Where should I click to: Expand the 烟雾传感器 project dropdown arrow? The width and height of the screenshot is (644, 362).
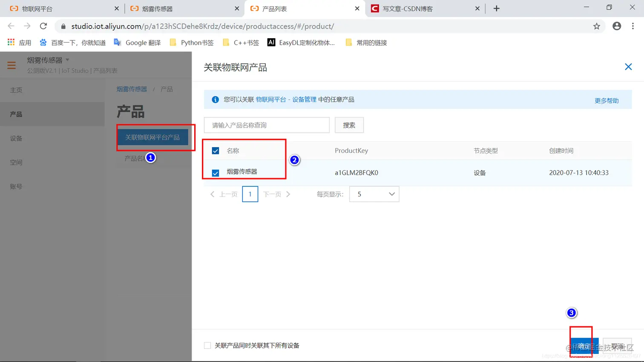click(x=67, y=60)
